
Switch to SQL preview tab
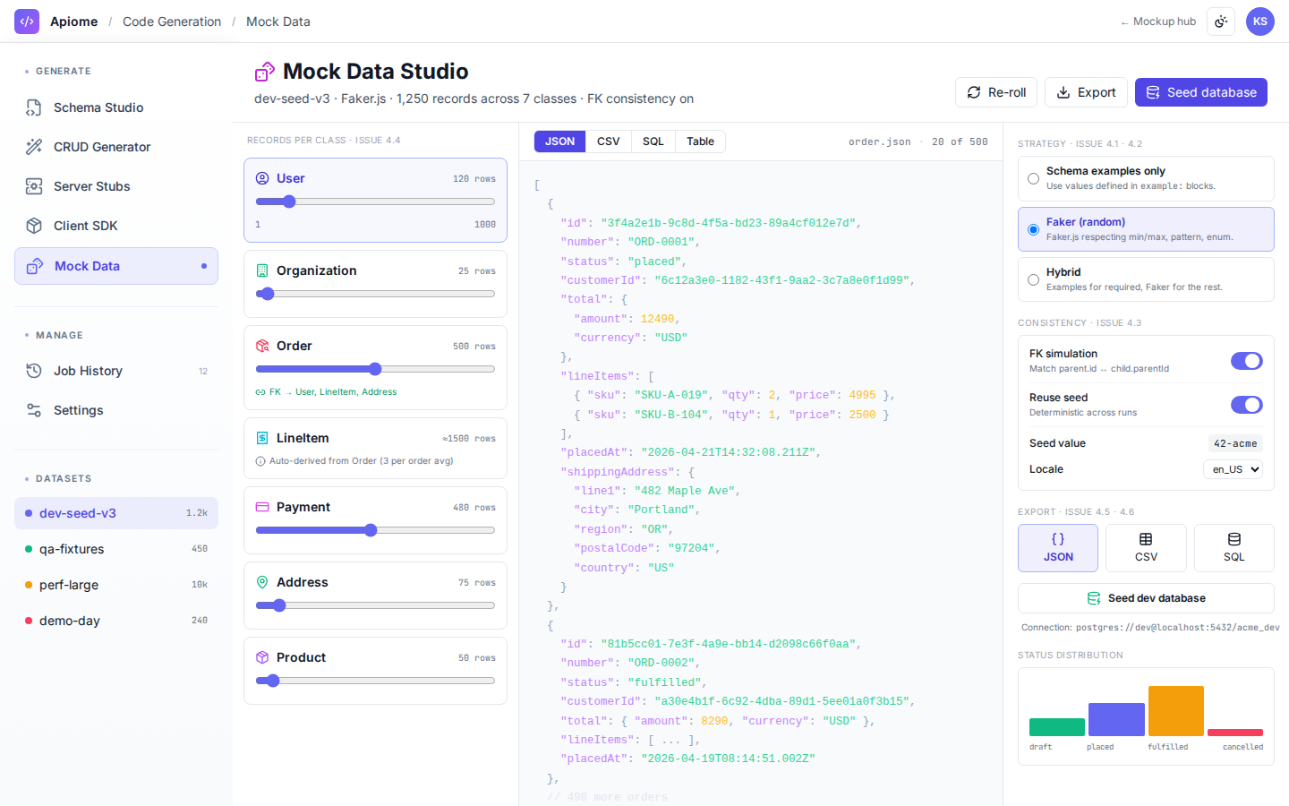(653, 141)
